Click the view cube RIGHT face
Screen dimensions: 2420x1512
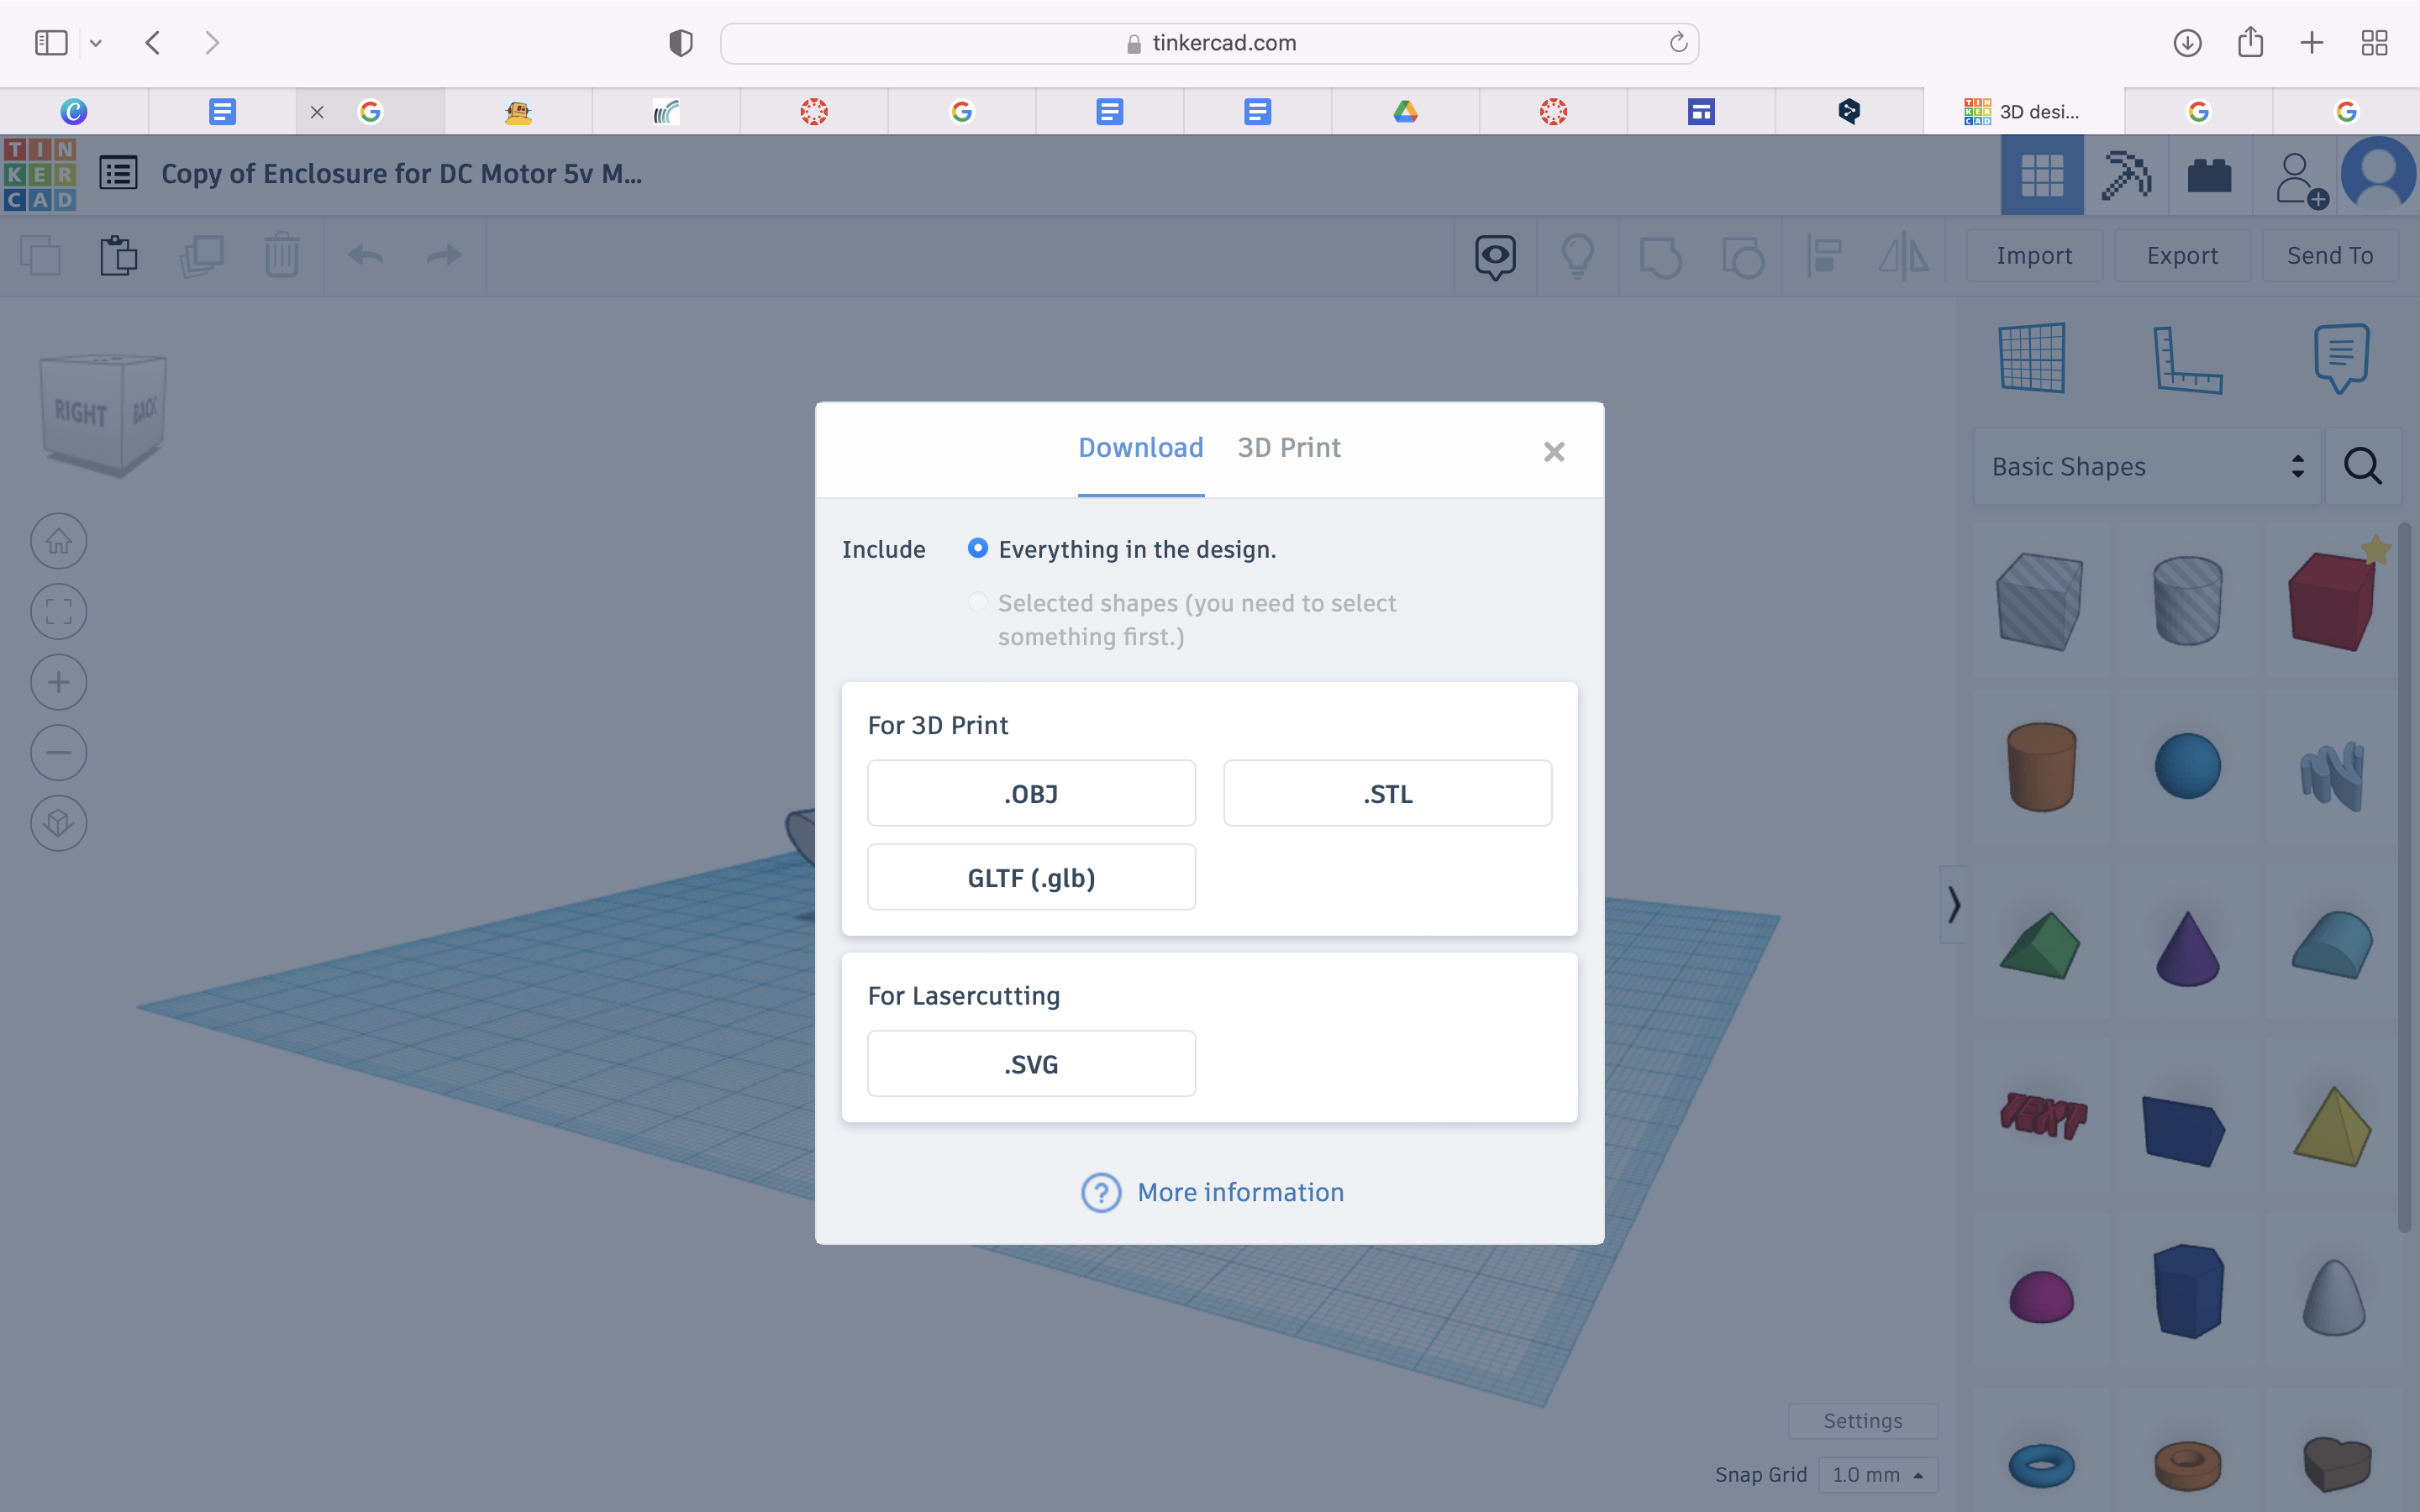click(80, 413)
